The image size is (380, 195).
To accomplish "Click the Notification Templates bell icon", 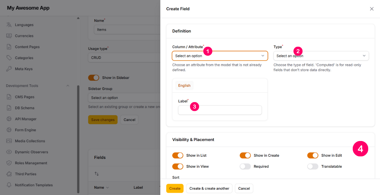I will [9, 185].
